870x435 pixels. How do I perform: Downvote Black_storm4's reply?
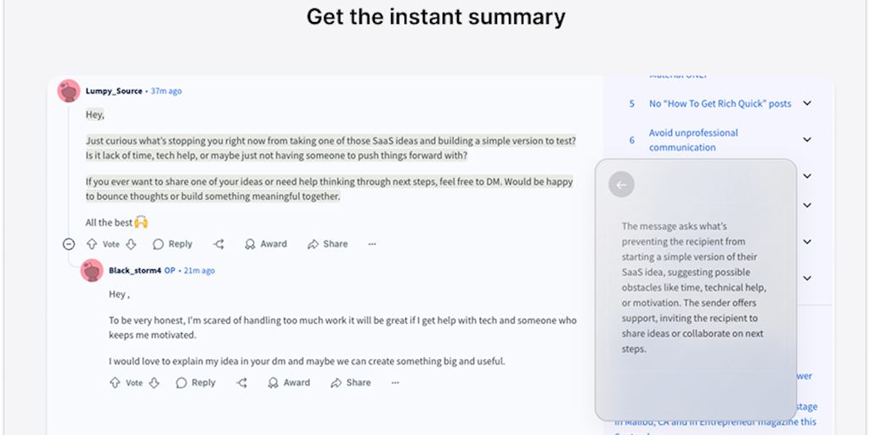click(x=154, y=382)
